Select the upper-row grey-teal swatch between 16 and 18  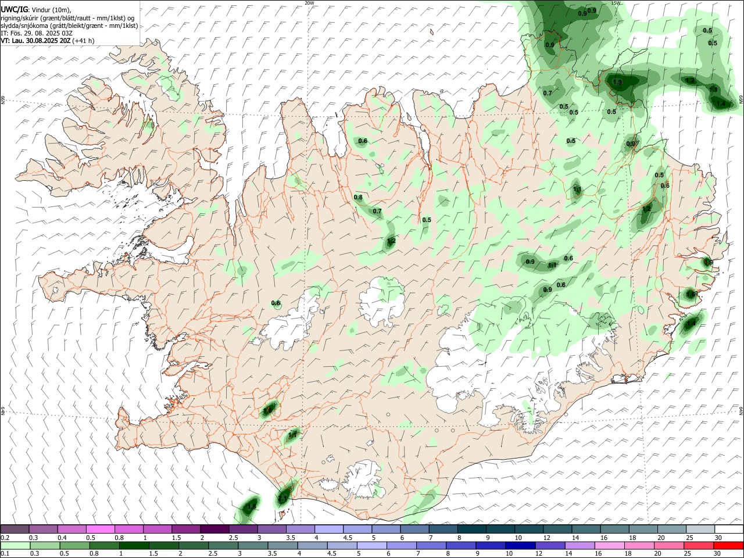click(615, 530)
